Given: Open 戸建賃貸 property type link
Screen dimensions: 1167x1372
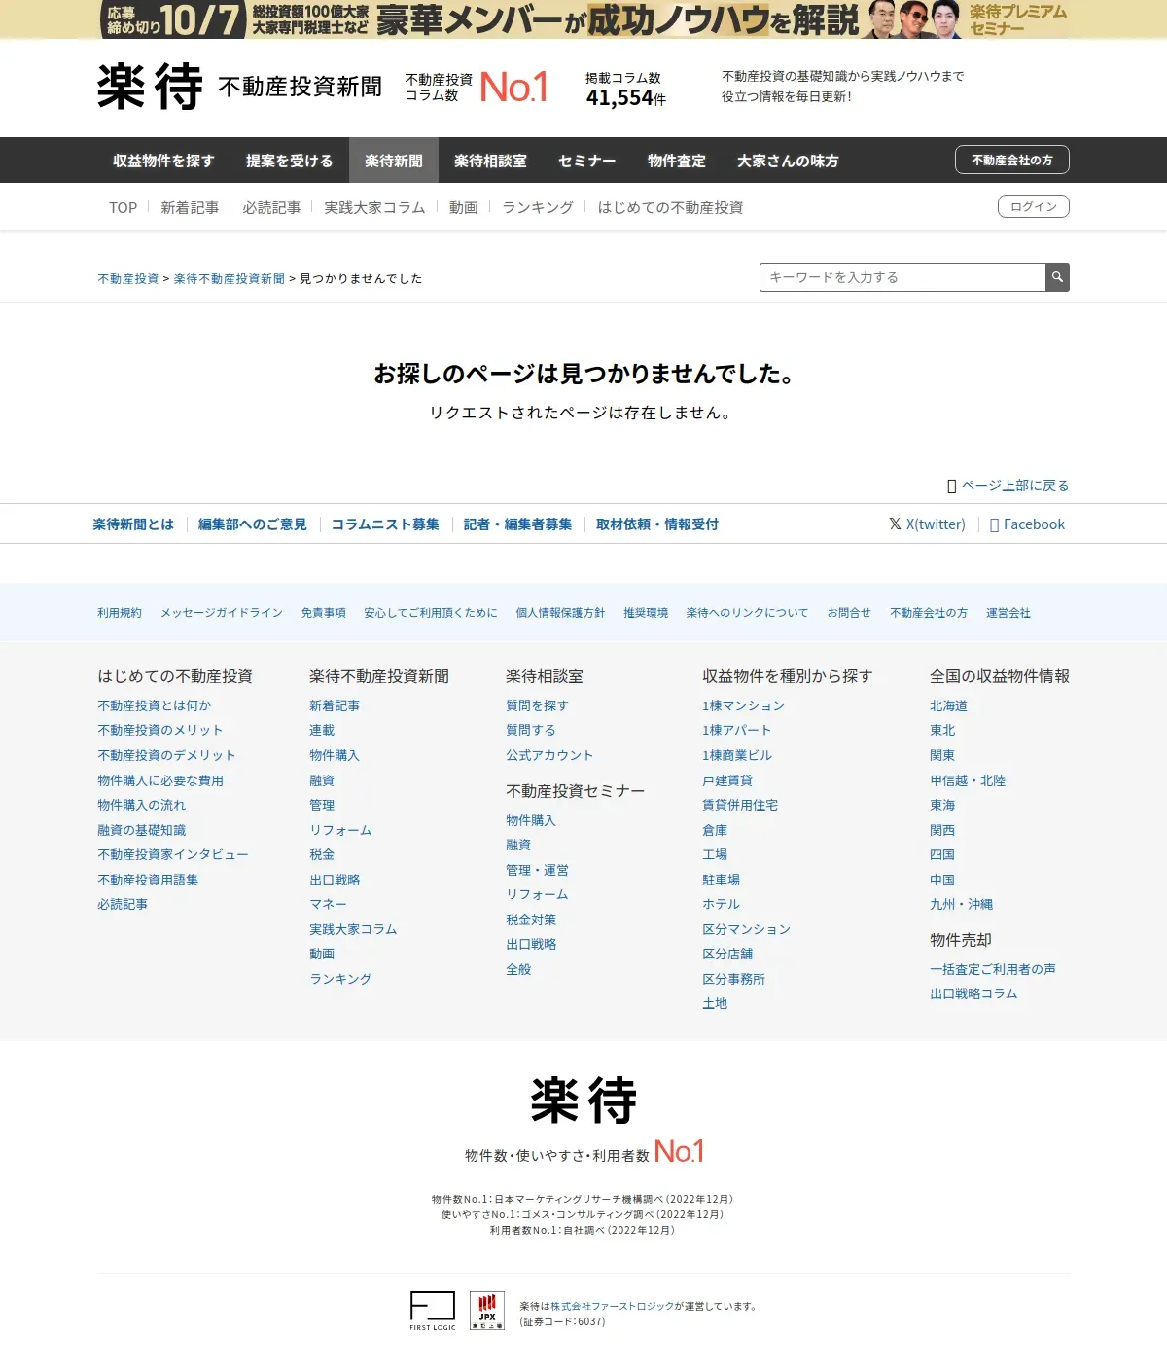Looking at the screenshot, I should pos(727,780).
